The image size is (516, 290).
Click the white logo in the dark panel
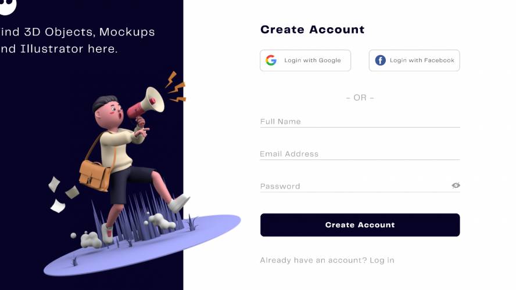(x=7, y=6)
